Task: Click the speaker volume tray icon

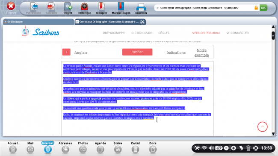Action: click(x=211, y=148)
